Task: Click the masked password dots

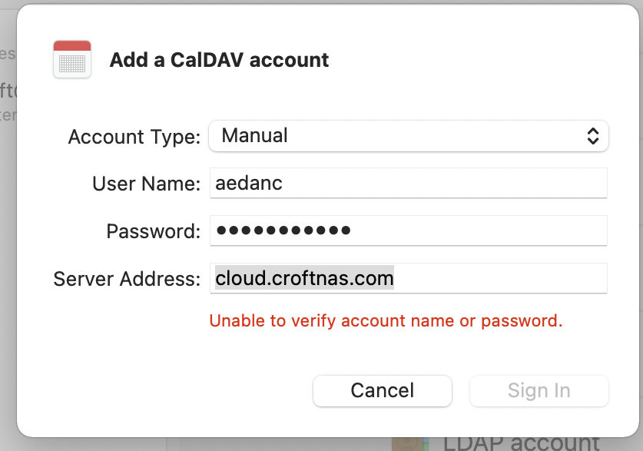Action: tap(283, 230)
